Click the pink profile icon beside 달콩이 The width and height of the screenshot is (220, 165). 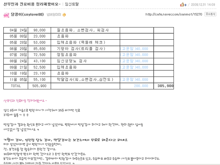pyautogui.click(x=6, y=15)
